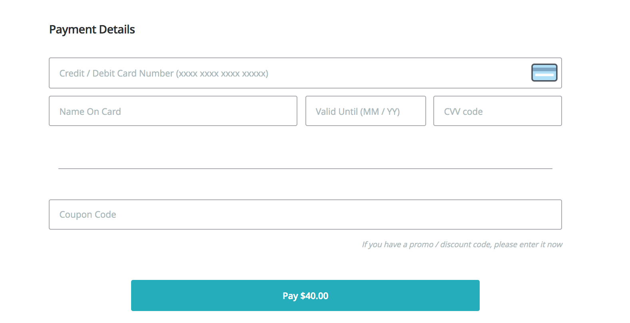Click the 'Coupon Code' placeholder text
The height and width of the screenshot is (323, 630).
88,215
